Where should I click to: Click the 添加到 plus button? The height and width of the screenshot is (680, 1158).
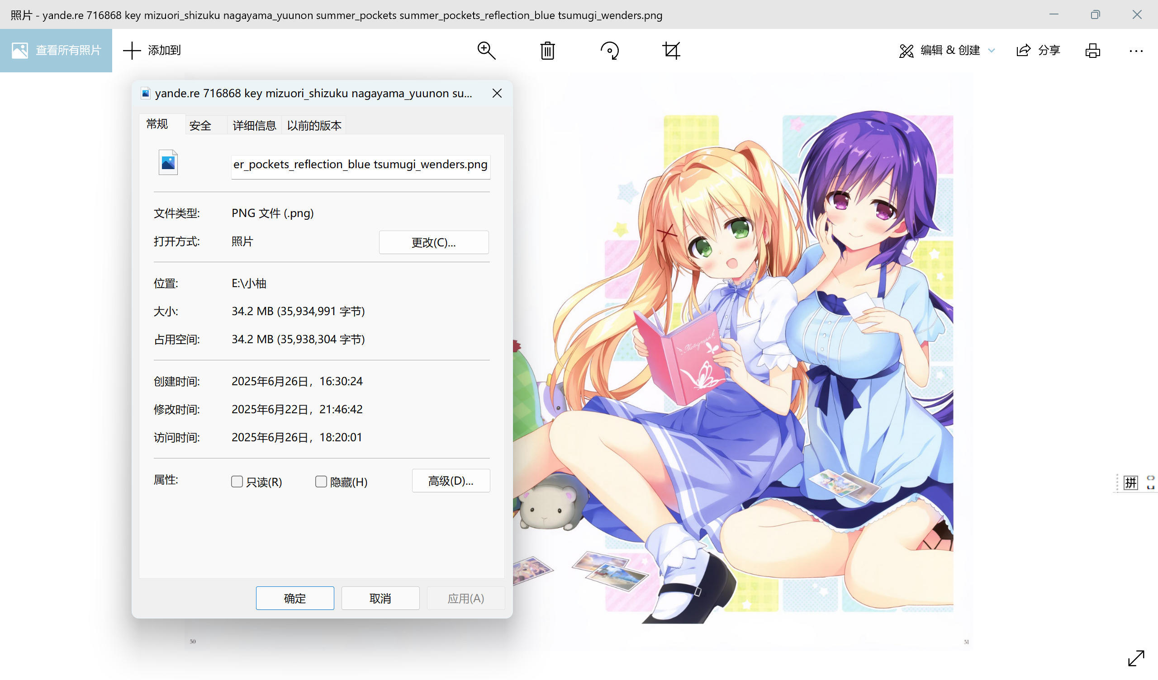pyautogui.click(x=152, y=50)
